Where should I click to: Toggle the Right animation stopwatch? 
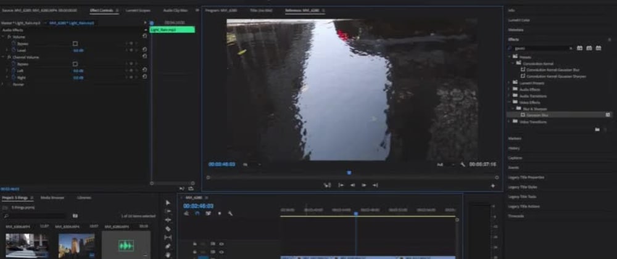(x=14, y=78)
